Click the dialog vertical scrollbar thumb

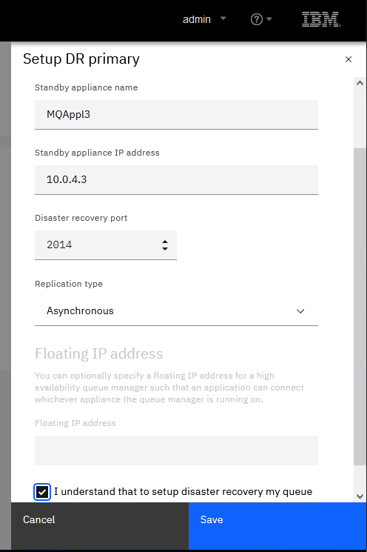[x=360, y=306]
